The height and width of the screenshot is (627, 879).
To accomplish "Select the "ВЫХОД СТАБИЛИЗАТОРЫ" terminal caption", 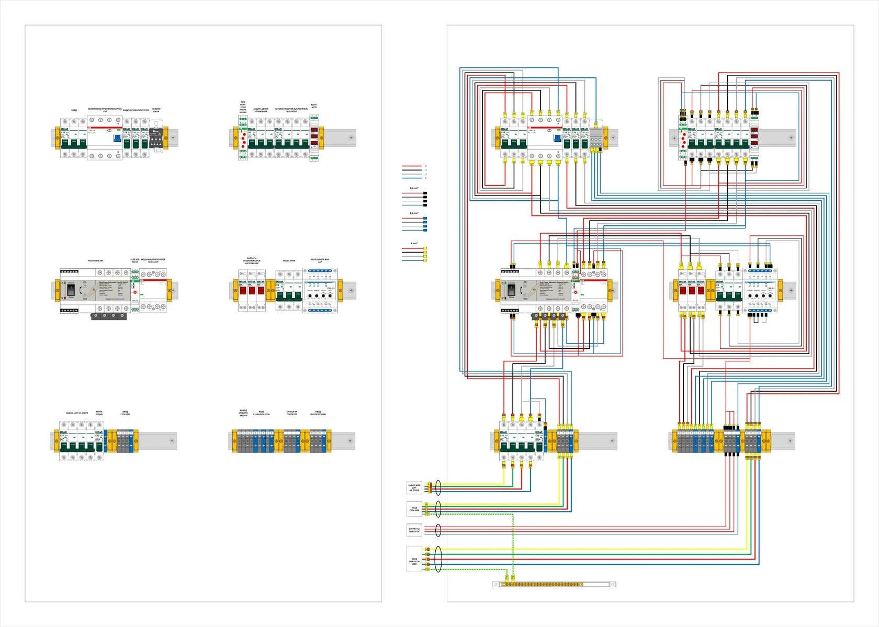I will coord(243,413).
